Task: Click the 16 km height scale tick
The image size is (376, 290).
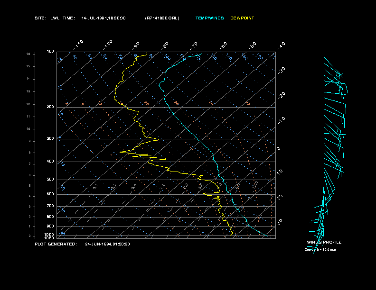Action: point(28,54)
